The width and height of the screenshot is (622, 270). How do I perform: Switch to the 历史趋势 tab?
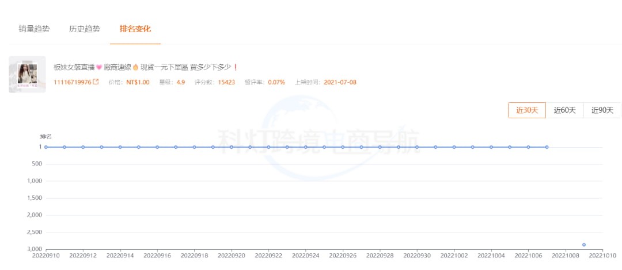pyautogui.click(x=85, y=29)
